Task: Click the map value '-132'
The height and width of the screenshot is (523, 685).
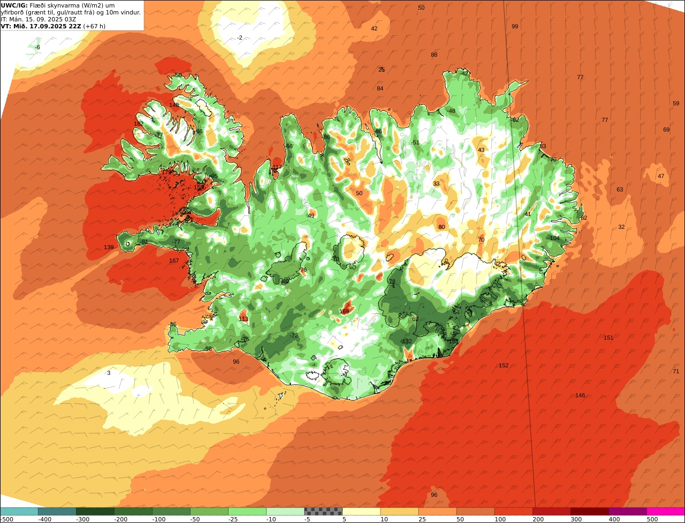Action: click(x=407, y=342)
